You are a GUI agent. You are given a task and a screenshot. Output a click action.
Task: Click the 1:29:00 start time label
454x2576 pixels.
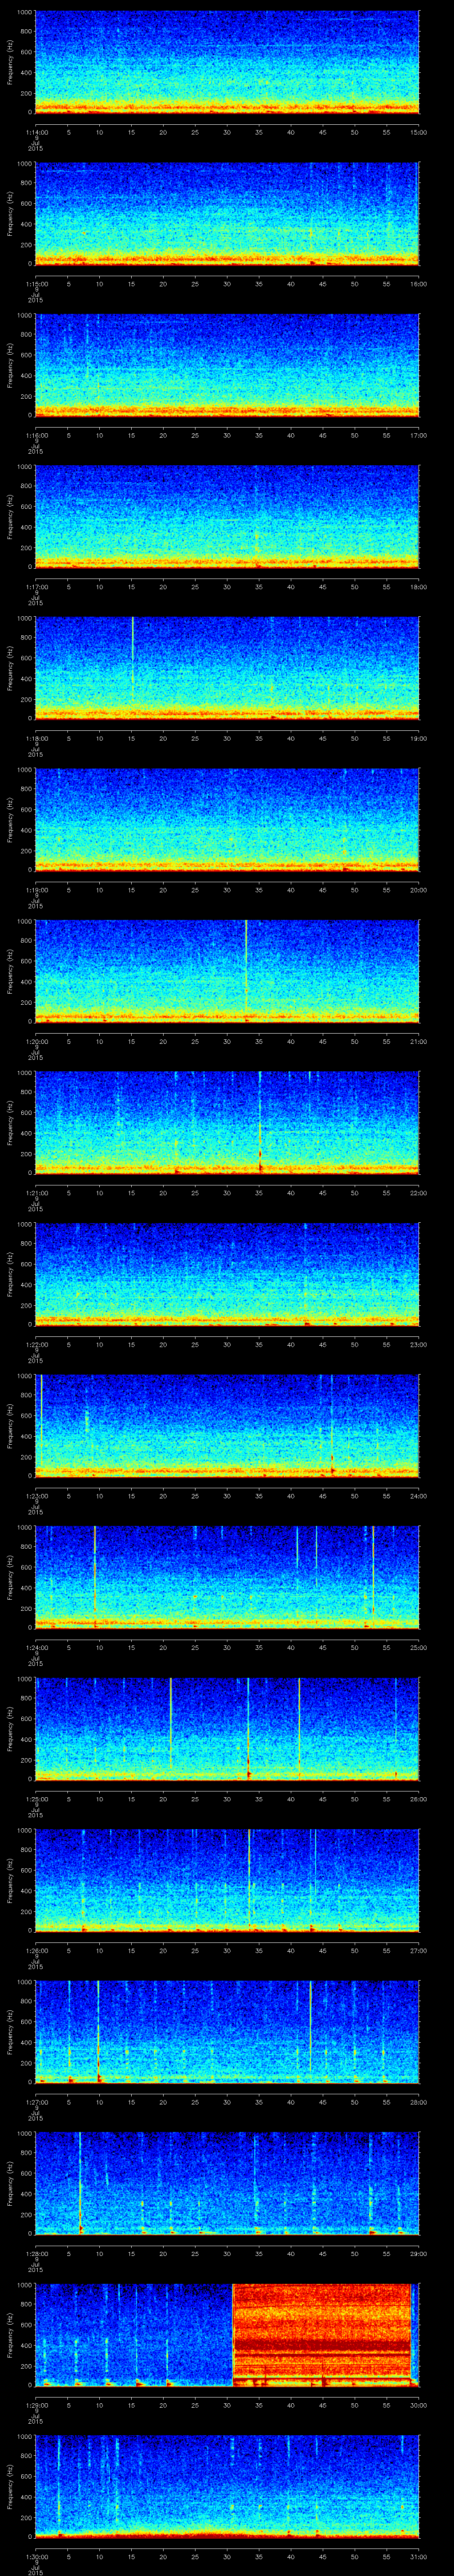(x=36, y=2405)
